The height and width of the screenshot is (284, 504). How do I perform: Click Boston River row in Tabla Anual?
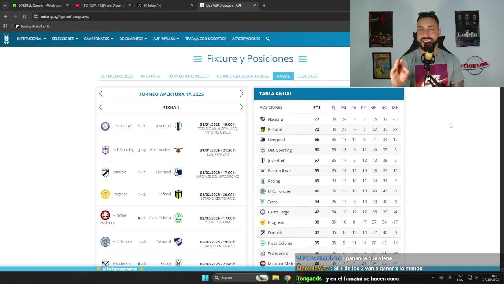(329, 171)
